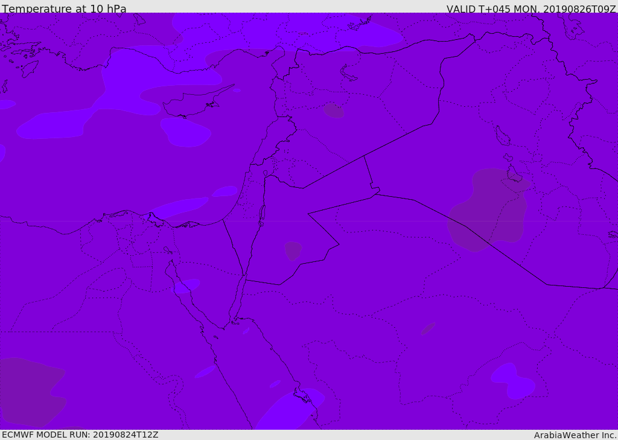
Task: Click the dark temperature patch over Kuwait
Action: [489, 210]
